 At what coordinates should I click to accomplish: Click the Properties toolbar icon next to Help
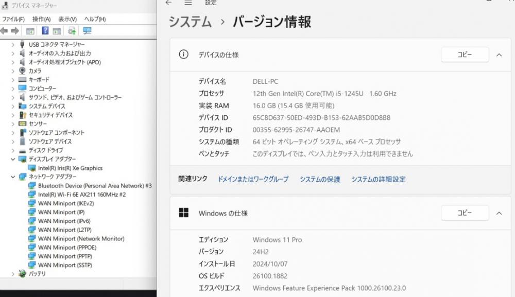(57, 31)
